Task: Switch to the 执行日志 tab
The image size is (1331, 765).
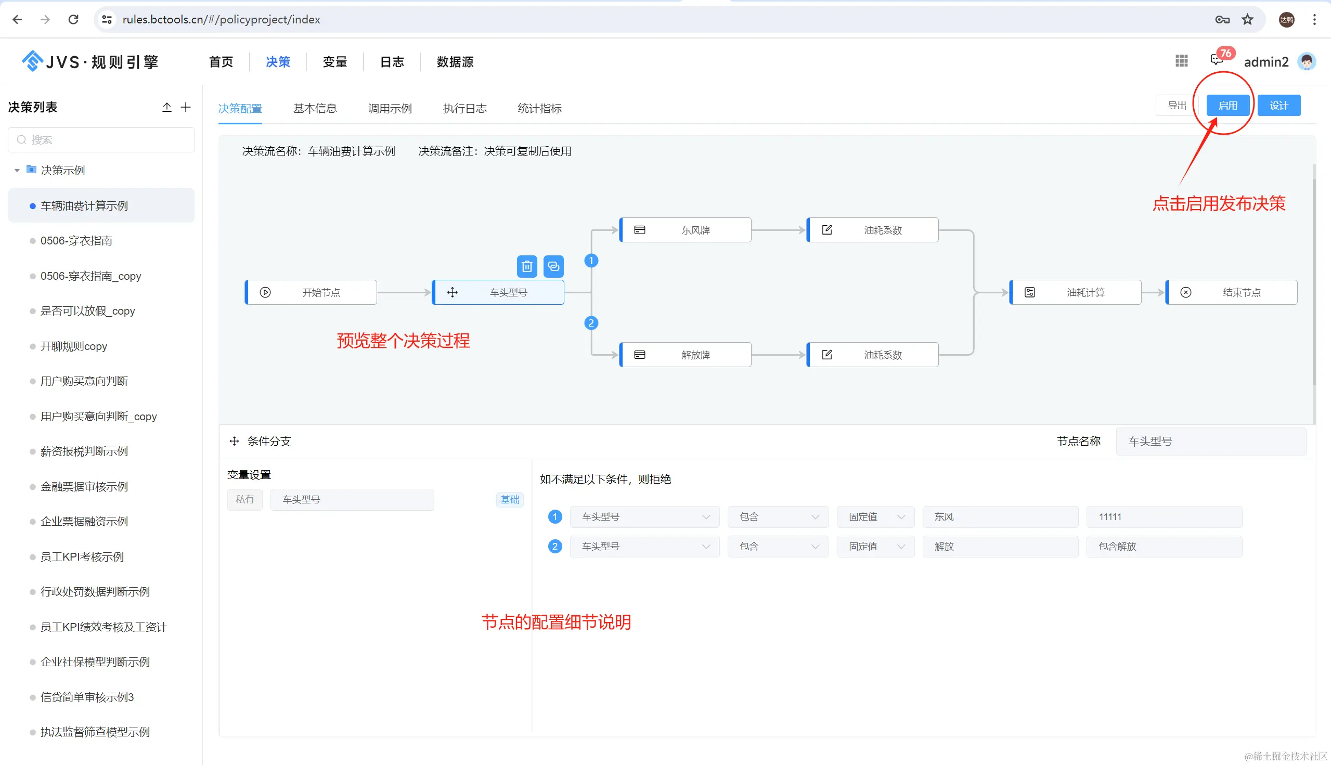Action: [464, 108]
